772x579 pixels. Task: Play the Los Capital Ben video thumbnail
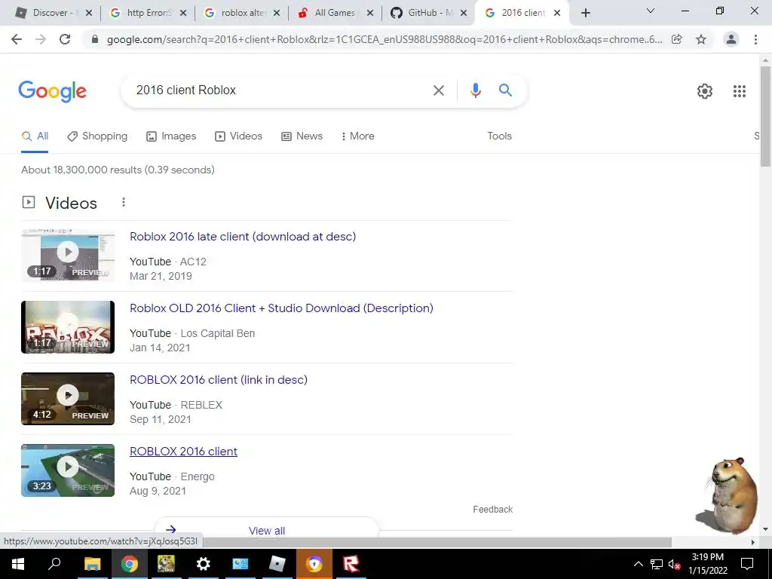coord(68,327)
